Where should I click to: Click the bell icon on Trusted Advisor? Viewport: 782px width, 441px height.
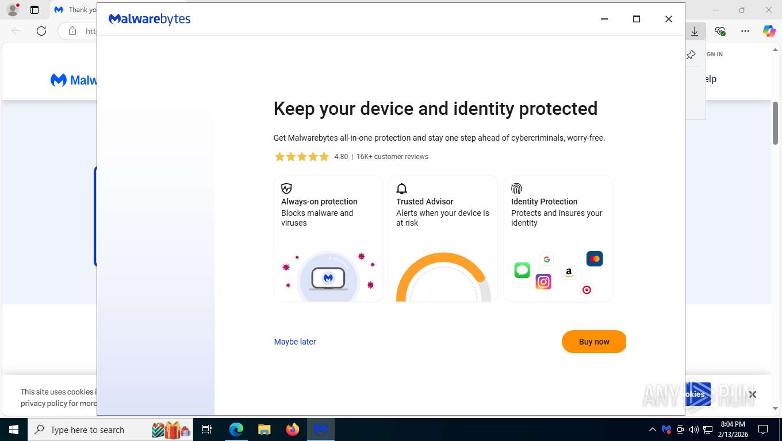coord(401,188)
